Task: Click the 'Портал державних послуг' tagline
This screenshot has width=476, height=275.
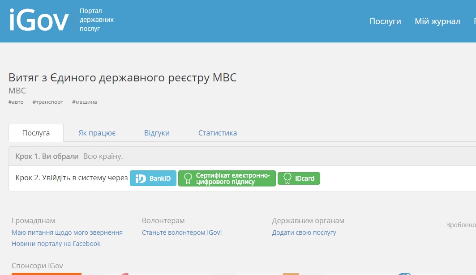Action: 96,20
